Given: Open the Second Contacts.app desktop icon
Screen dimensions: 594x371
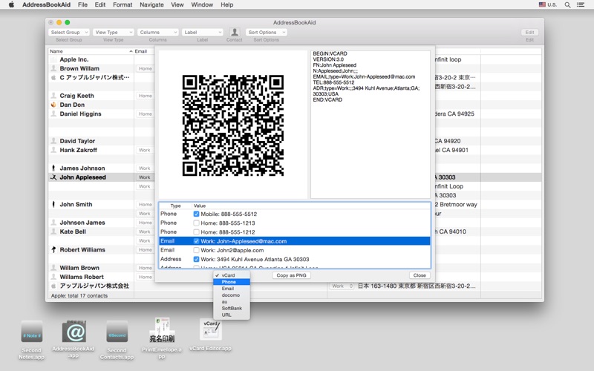Looking at the screenshot, I should pyautogui.click(x=117, y=332).
